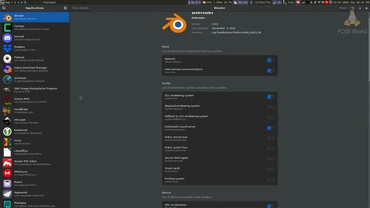The height and width of the screenshot is (208, 370).
Task: Select the Cointop application icon
Action: (x=8, y=28)
